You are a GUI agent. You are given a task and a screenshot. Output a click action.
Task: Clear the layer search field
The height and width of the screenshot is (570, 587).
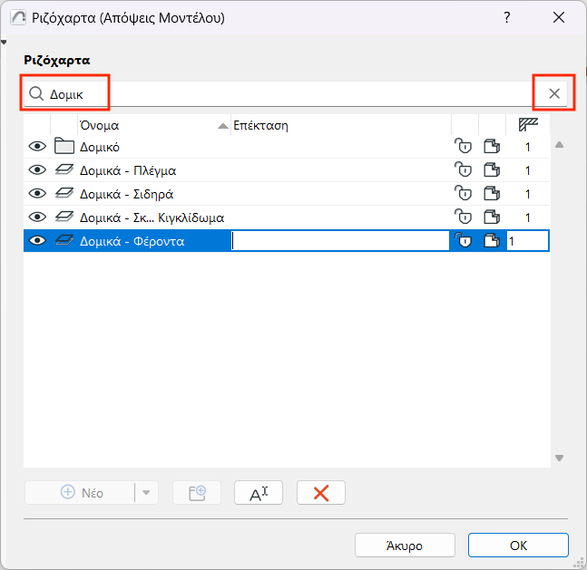click(x=553, y=93)
